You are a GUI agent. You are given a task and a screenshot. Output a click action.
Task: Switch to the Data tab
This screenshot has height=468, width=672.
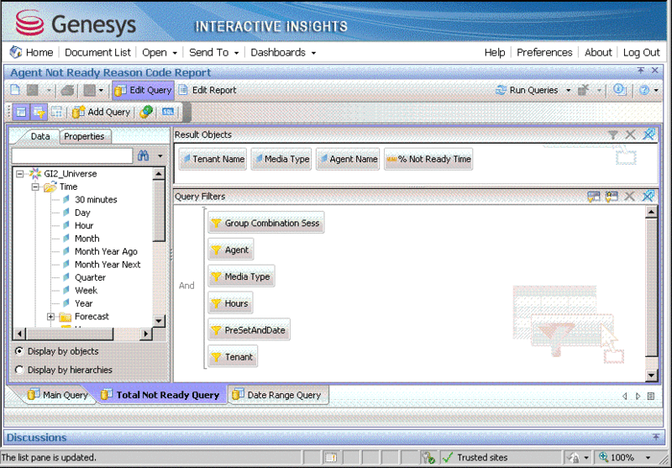coord(39,136)
